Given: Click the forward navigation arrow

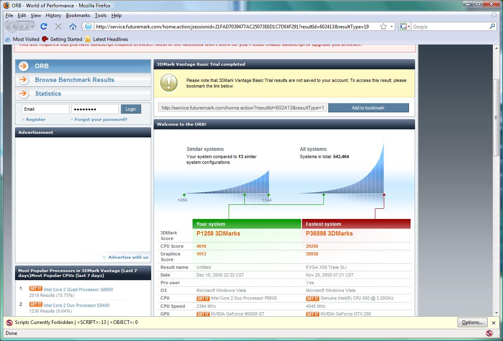Looking at the screenshot, I should tap(24, 26).
